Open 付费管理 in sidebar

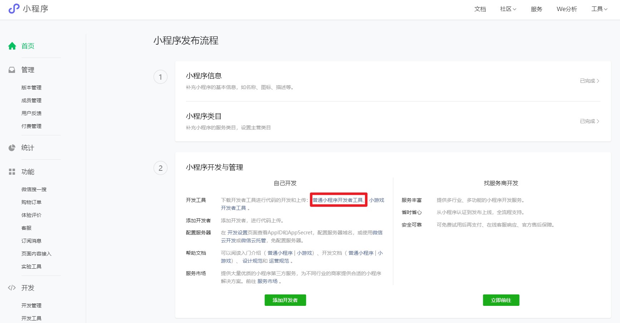[x=31, y=126]
